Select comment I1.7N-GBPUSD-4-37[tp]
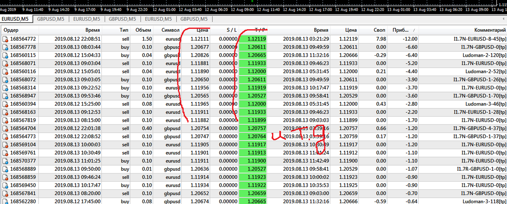Viewport: 507px width, 204px height. pos(480,128)
